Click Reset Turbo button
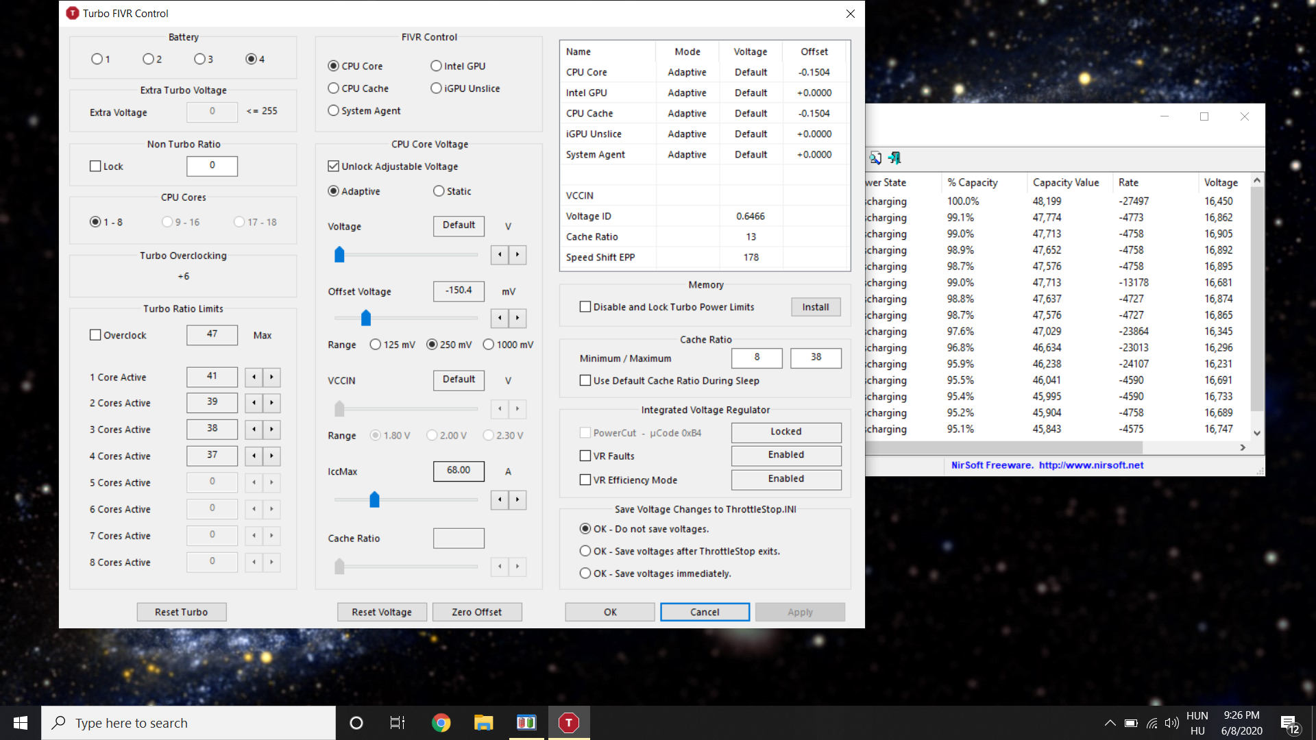Screen dimensions: 1316x740 click(x=182, y=612)
